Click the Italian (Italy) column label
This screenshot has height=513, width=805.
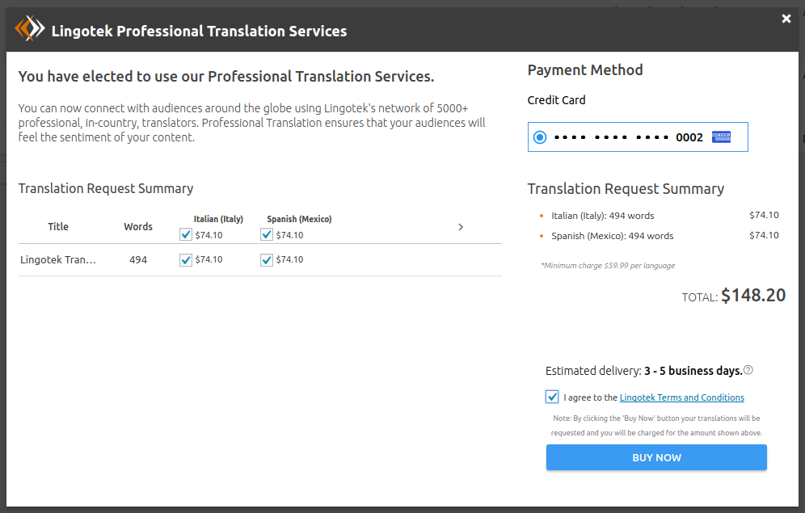coord(218,219)
